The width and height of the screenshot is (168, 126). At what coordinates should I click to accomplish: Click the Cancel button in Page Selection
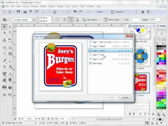(125, 97)
